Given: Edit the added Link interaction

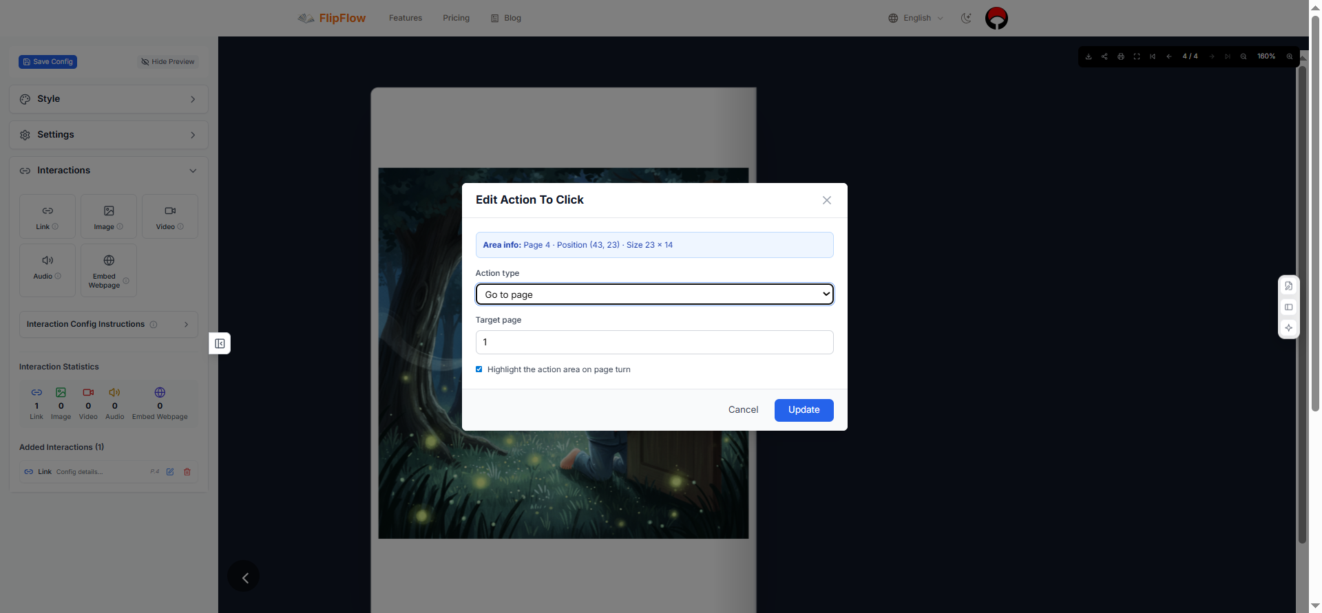Looking at the screenshot, I should (x=170, y=472).
